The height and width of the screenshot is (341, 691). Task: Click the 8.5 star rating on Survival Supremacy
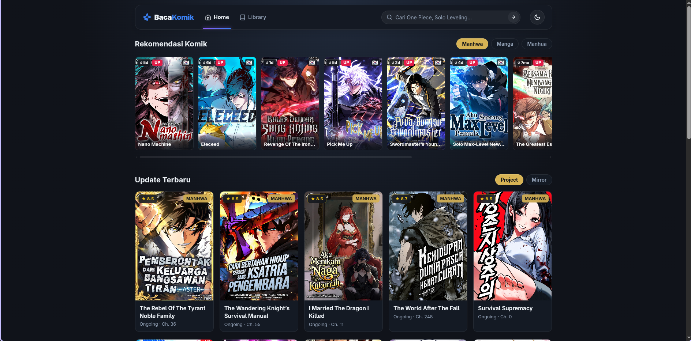tap(486, 199)
